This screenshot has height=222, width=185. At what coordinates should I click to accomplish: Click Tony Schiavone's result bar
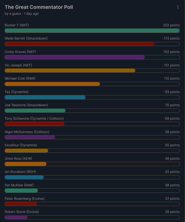[35, 124]
